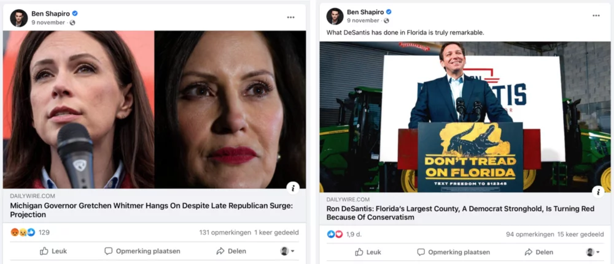The height and width of the screenshot is (264, 614).
Task: Click info icon on DeSantis article image
Action: click(x=598, y=192)
